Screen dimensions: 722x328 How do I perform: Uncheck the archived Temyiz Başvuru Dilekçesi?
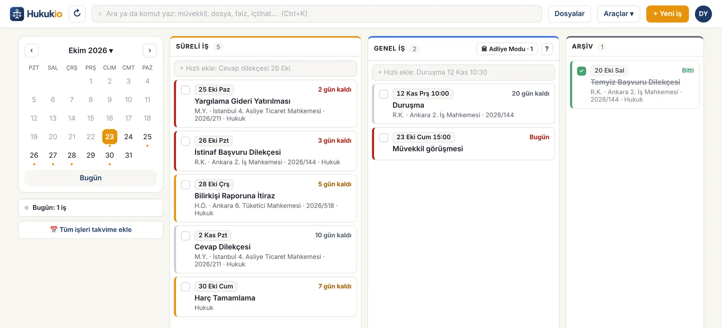click(582, 71)
